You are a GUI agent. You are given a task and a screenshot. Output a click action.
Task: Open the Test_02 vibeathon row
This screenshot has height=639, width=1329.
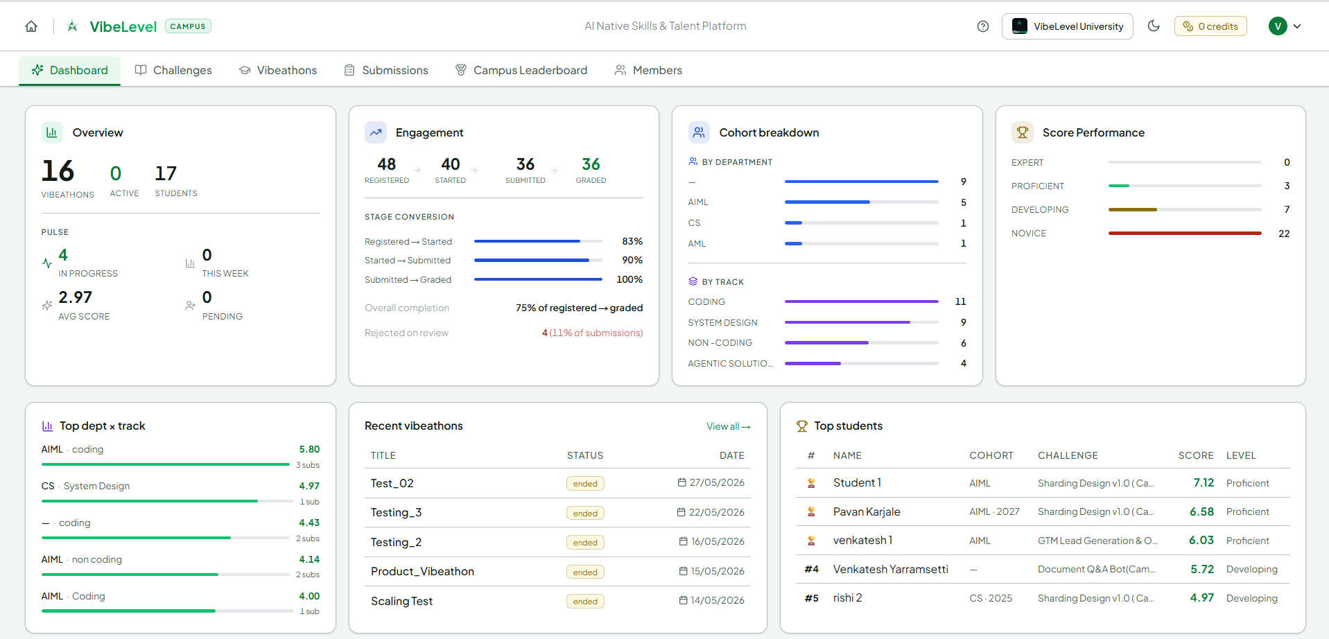[557, 483]
